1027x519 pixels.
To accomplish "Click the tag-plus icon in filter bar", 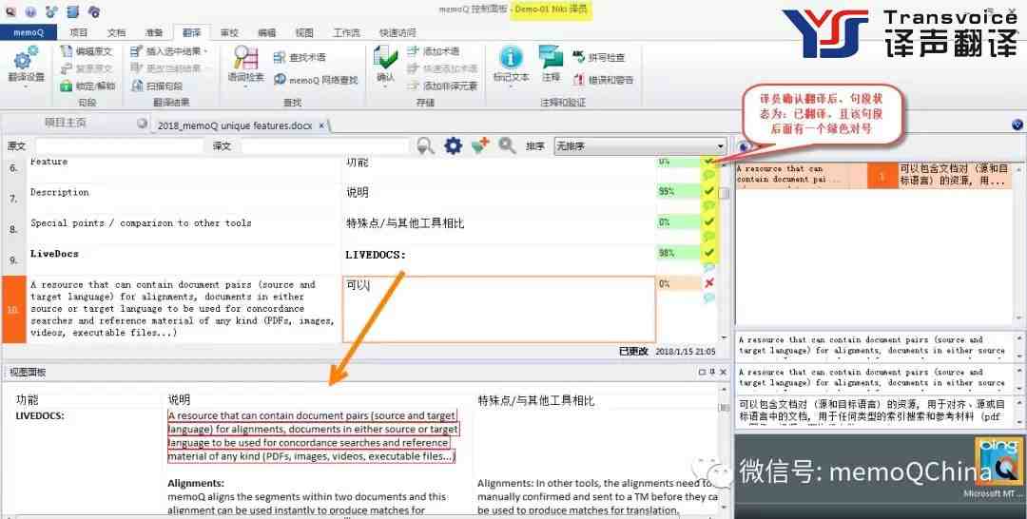I will coord(480,146).
